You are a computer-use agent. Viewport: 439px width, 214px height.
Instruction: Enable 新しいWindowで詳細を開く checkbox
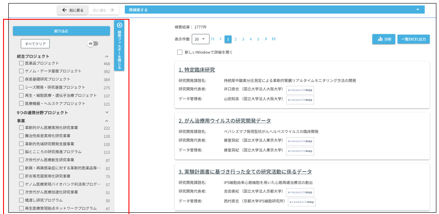[180, 52]
